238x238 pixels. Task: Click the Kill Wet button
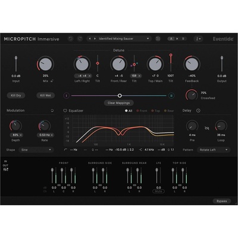(45, 95)
